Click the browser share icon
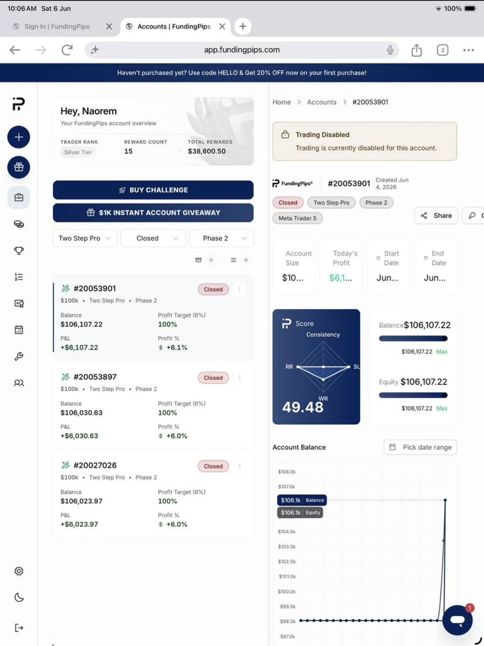Viewport: 484px width, 646px height. click(x=416, y=50)
